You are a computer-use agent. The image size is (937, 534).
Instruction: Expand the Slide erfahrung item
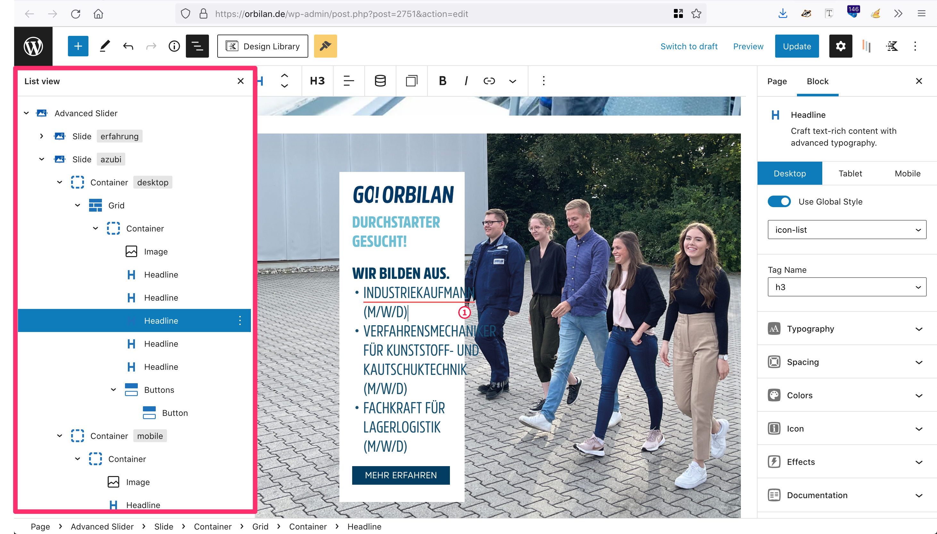pos(41,136)
